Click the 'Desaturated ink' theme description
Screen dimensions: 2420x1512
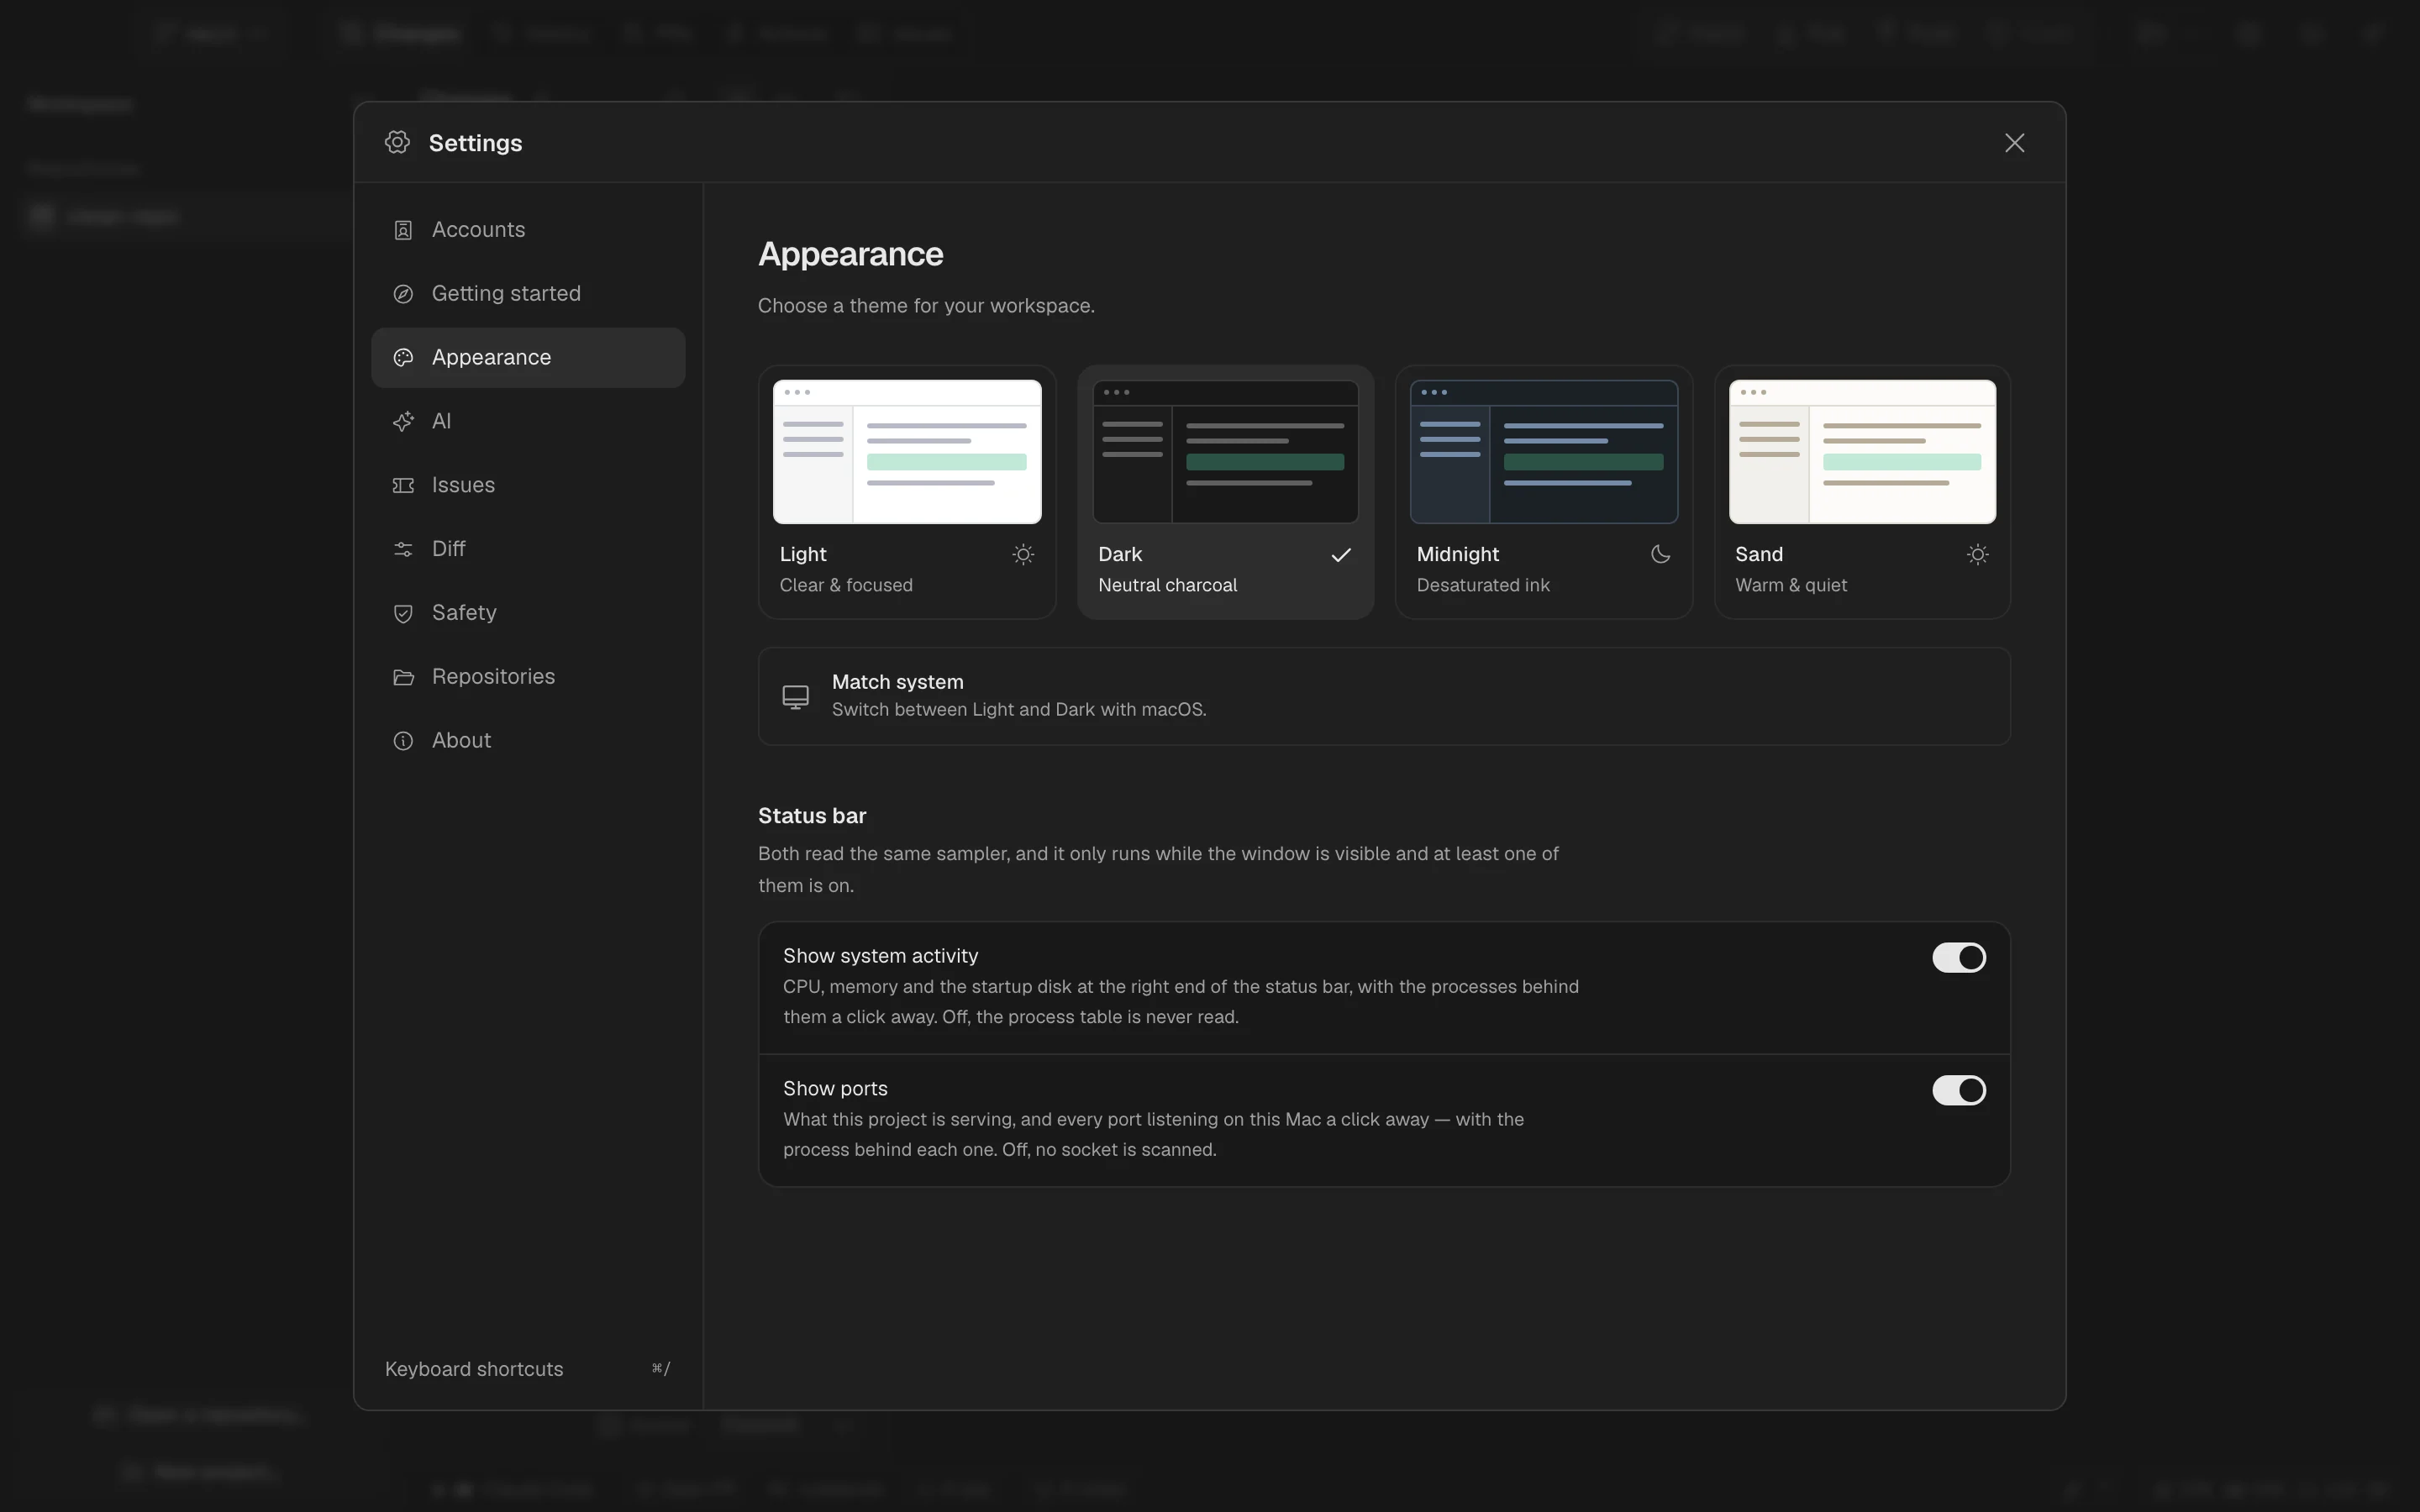coord(1483,585)
